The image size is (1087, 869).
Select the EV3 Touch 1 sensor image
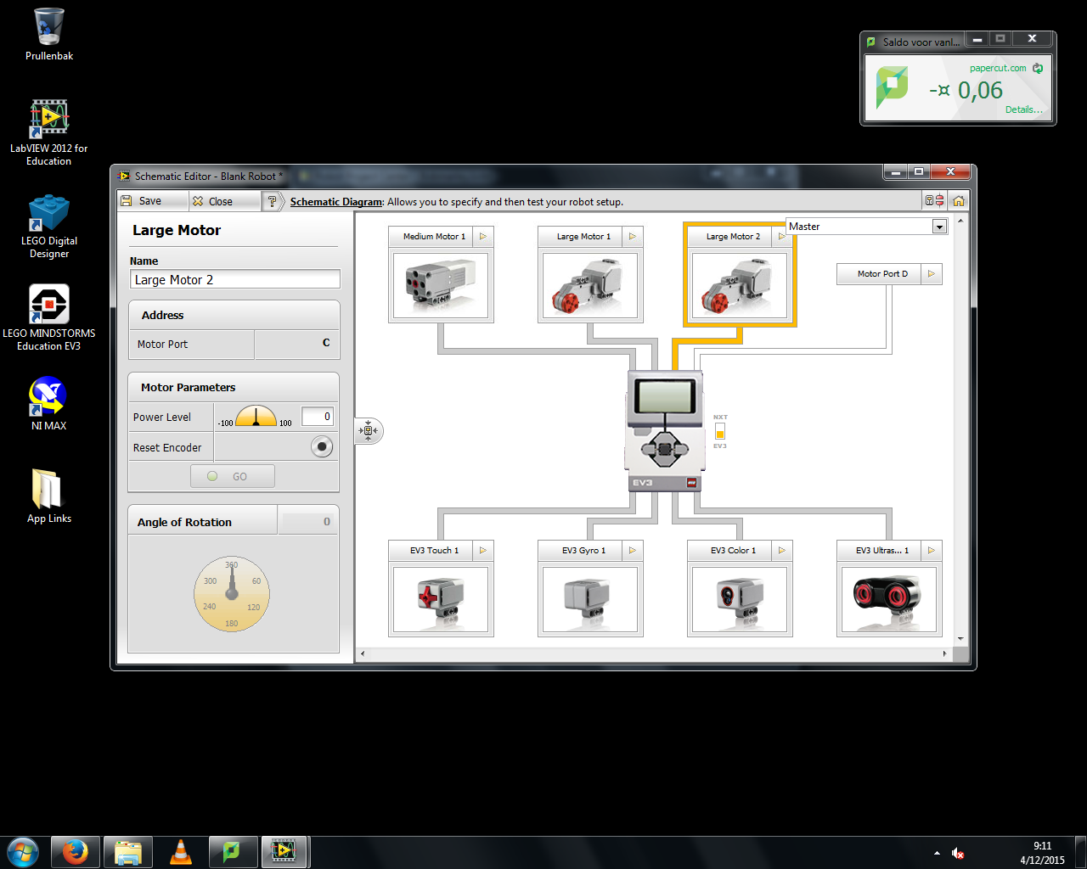pyautogui.click(x=441, y=599)
